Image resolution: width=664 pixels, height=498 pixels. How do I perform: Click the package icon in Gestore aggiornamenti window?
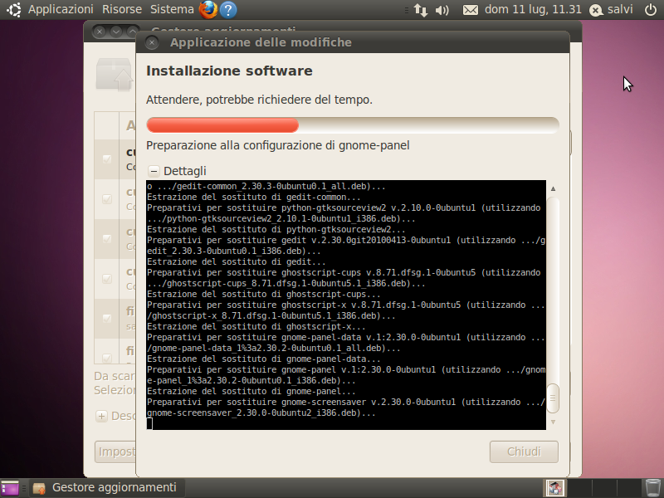click(115, 75)
